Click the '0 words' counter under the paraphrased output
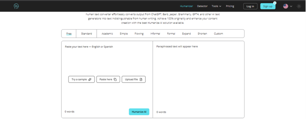This screenshot has height=119, width=306. point(161,112)
